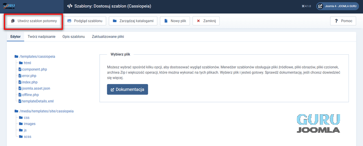Click external link icon on Dokumentacja
The image size is (363, 146).
(x=113, y=90)
